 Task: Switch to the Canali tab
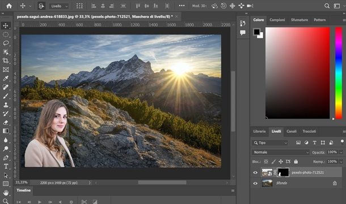coord(292,131)
